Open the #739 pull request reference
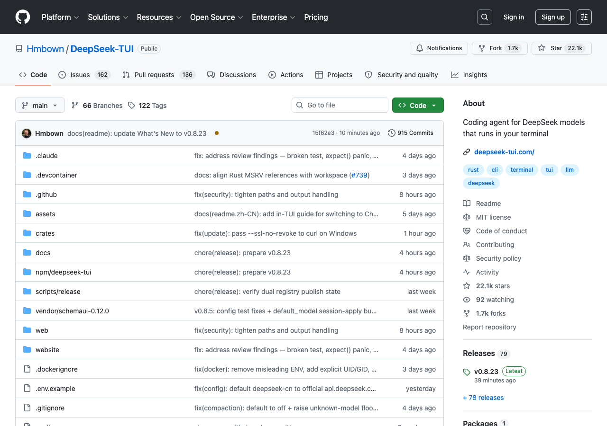This screenshot has width=607, height=426. (x=359, y=175)
